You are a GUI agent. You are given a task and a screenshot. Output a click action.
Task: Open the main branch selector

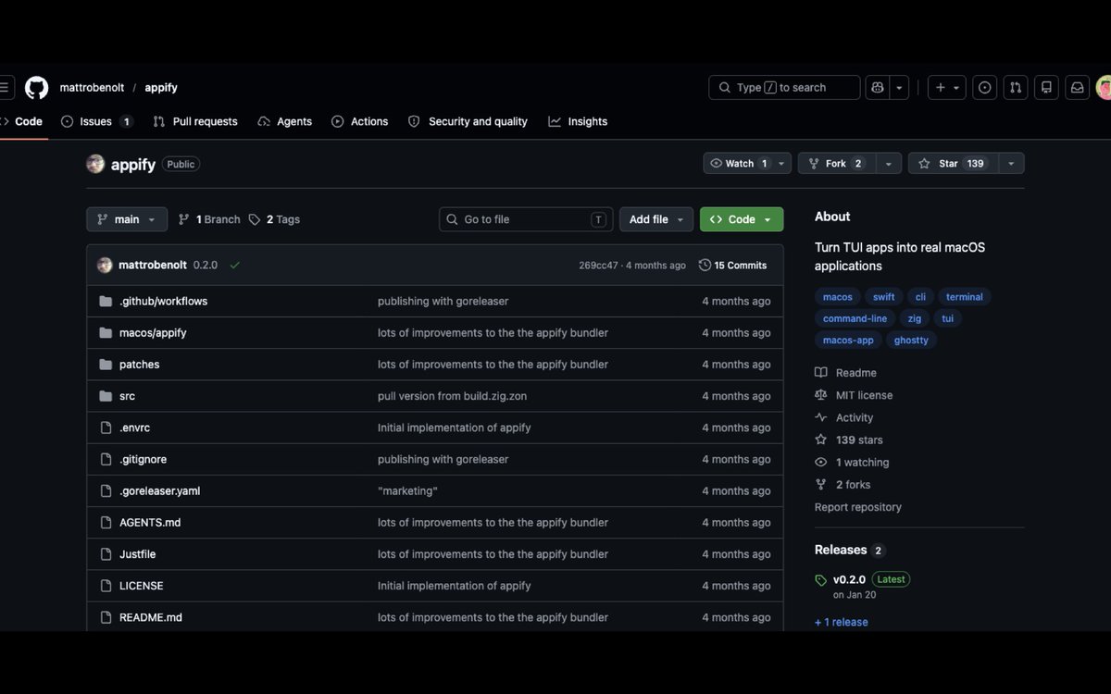coord(127,219)
